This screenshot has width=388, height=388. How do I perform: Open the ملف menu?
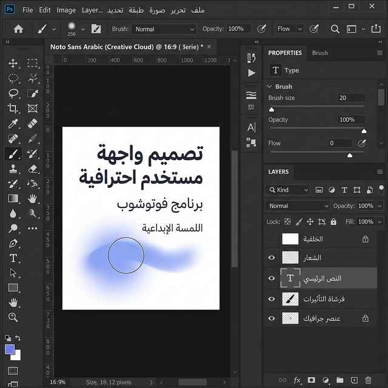[x=198, y=10]
